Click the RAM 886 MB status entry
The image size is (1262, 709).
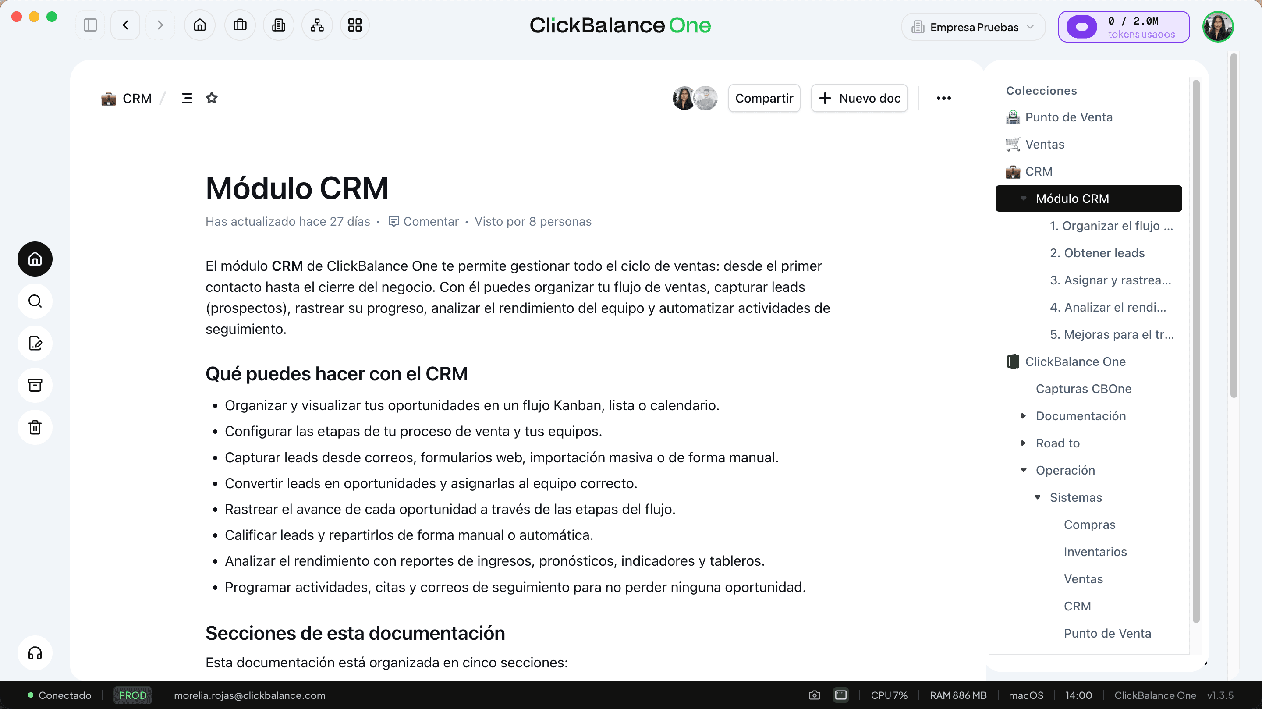958,695
